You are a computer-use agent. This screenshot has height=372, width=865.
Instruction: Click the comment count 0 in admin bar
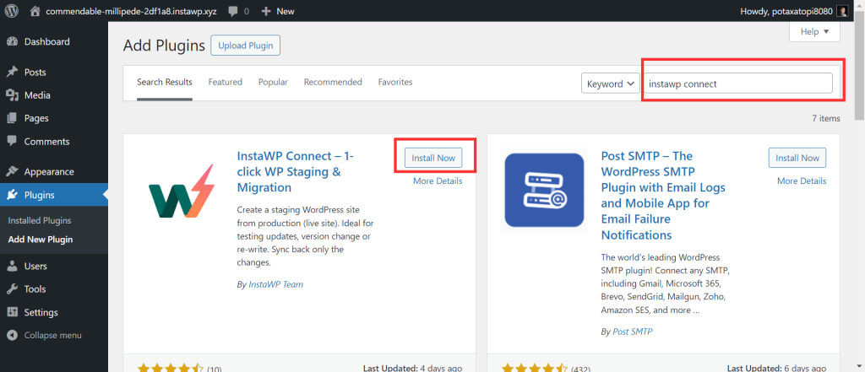[x=246, y=11]
